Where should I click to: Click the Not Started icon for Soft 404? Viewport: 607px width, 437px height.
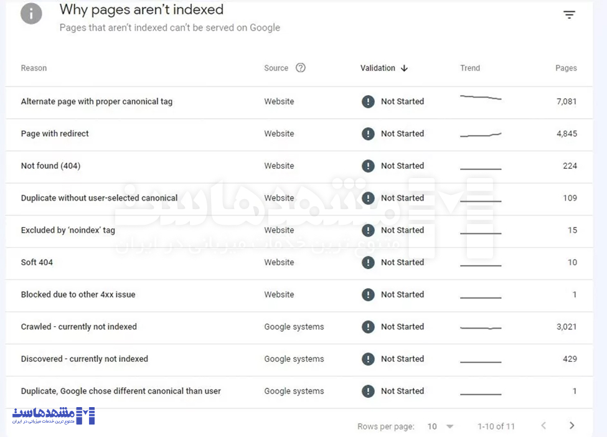pos(368,263)
